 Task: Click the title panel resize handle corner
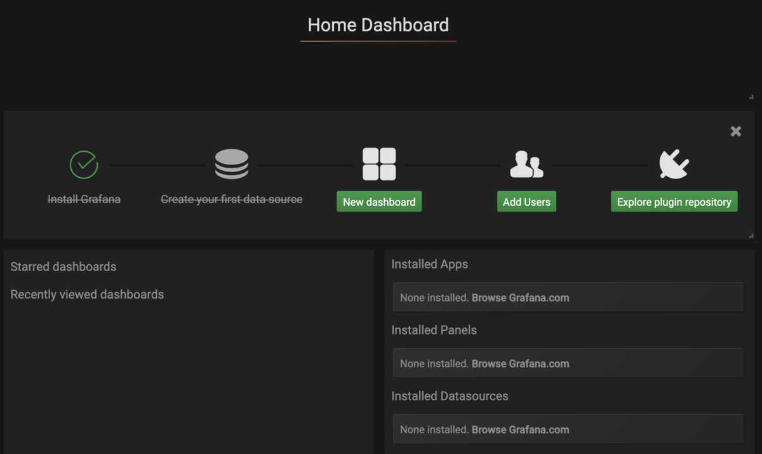pyautogui.click(x=751, y=97)
